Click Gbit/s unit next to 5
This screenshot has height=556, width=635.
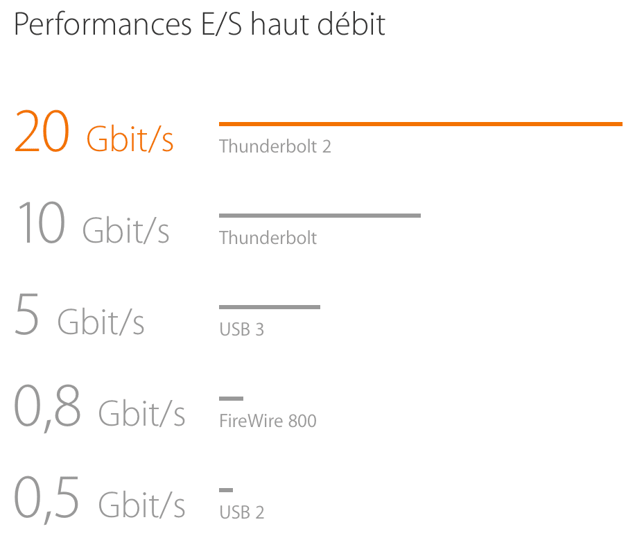click(x=101, y=322)
